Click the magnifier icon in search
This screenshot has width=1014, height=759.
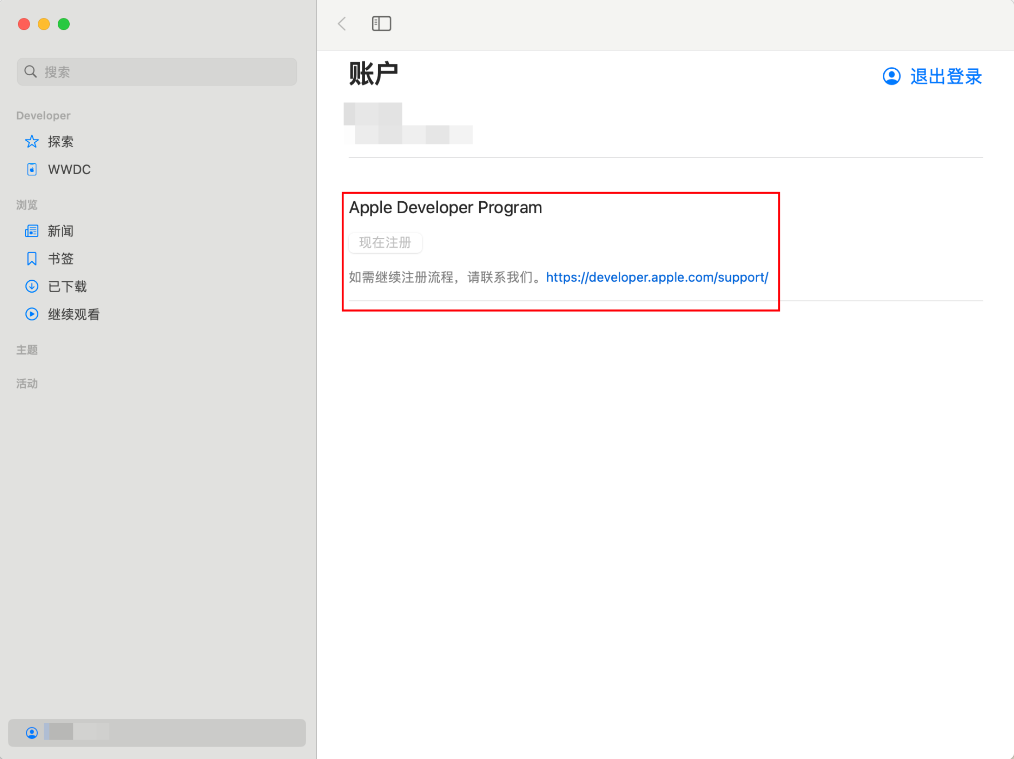pyautogui.click(x=30, y=72)
